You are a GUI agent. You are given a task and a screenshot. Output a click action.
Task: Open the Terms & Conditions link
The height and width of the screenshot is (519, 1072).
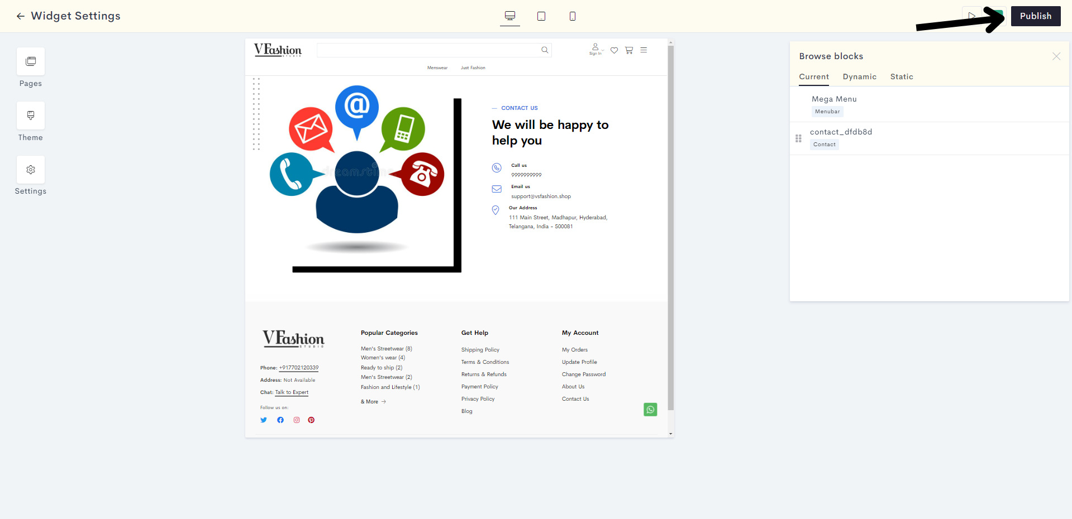point(485,362)
